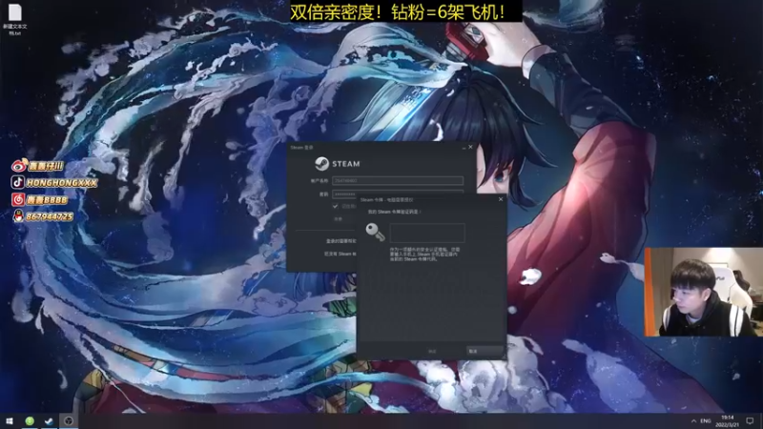Screen dimensions: 763x429
Task: Click the login button in Steam window
Action: [x=339, y=219]
